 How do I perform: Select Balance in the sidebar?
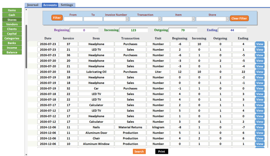12,52
